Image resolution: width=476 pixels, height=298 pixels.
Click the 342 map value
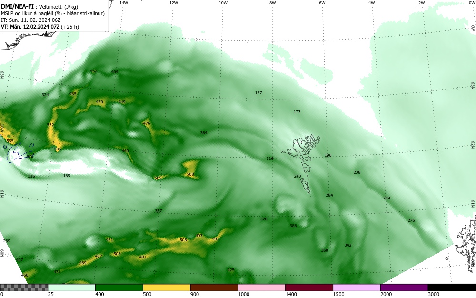click(x=348, y=245)
